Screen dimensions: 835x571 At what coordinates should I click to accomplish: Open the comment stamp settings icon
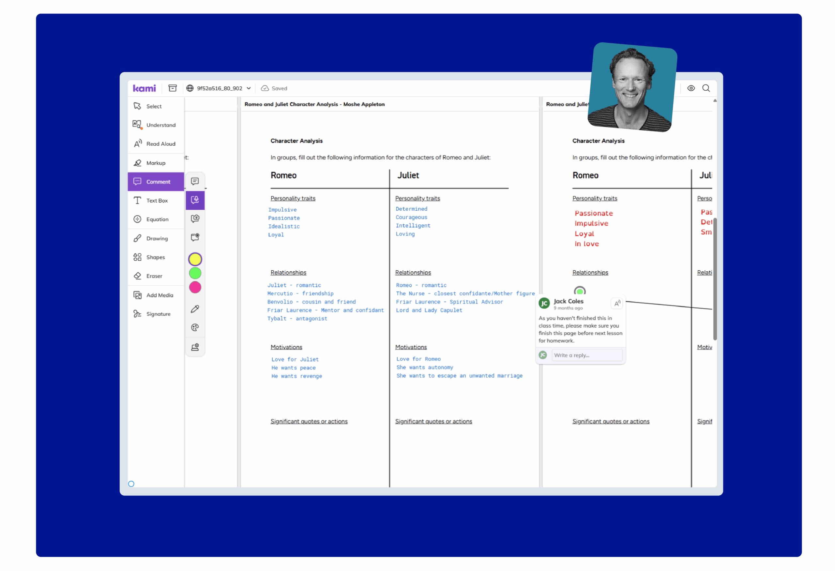(x=195, y=347)
